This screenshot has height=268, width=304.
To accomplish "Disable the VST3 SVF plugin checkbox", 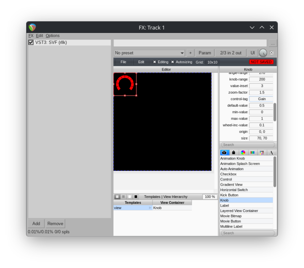I will pos(31,42).
